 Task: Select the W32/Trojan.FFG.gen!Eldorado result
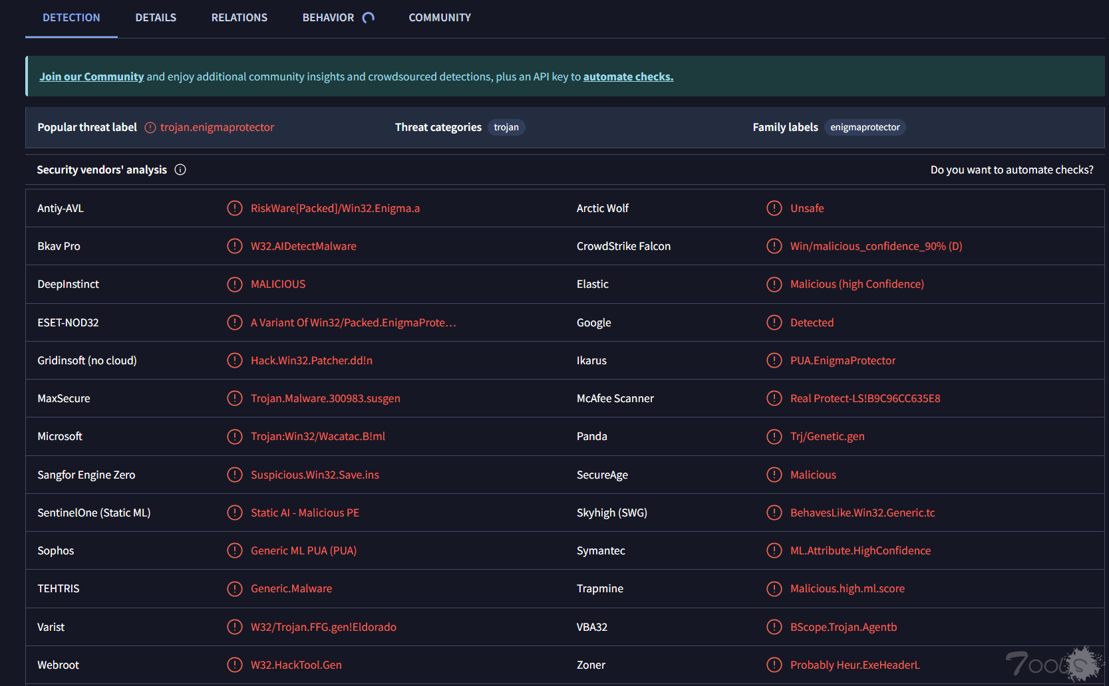coord(323,627)
